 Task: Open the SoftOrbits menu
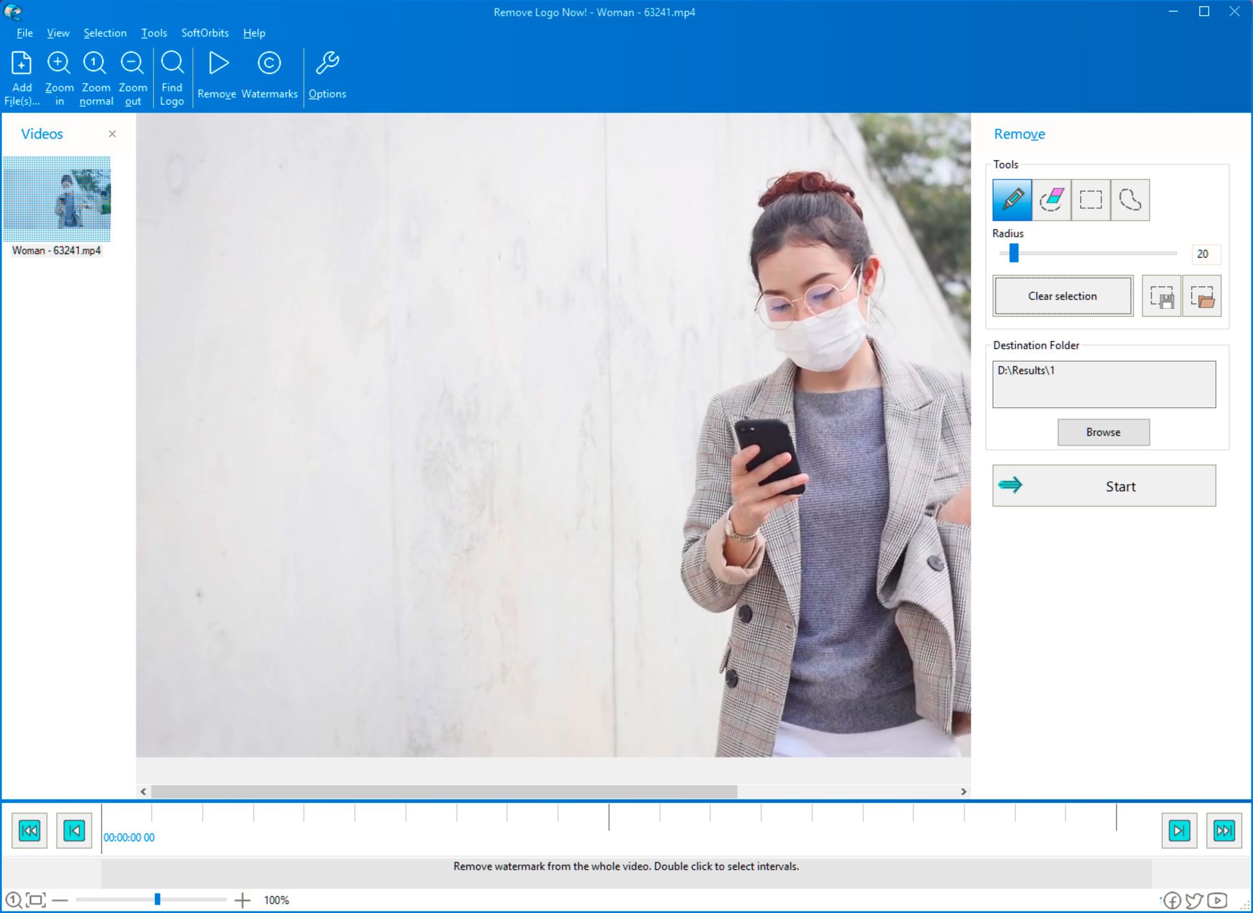coord(205,33)
